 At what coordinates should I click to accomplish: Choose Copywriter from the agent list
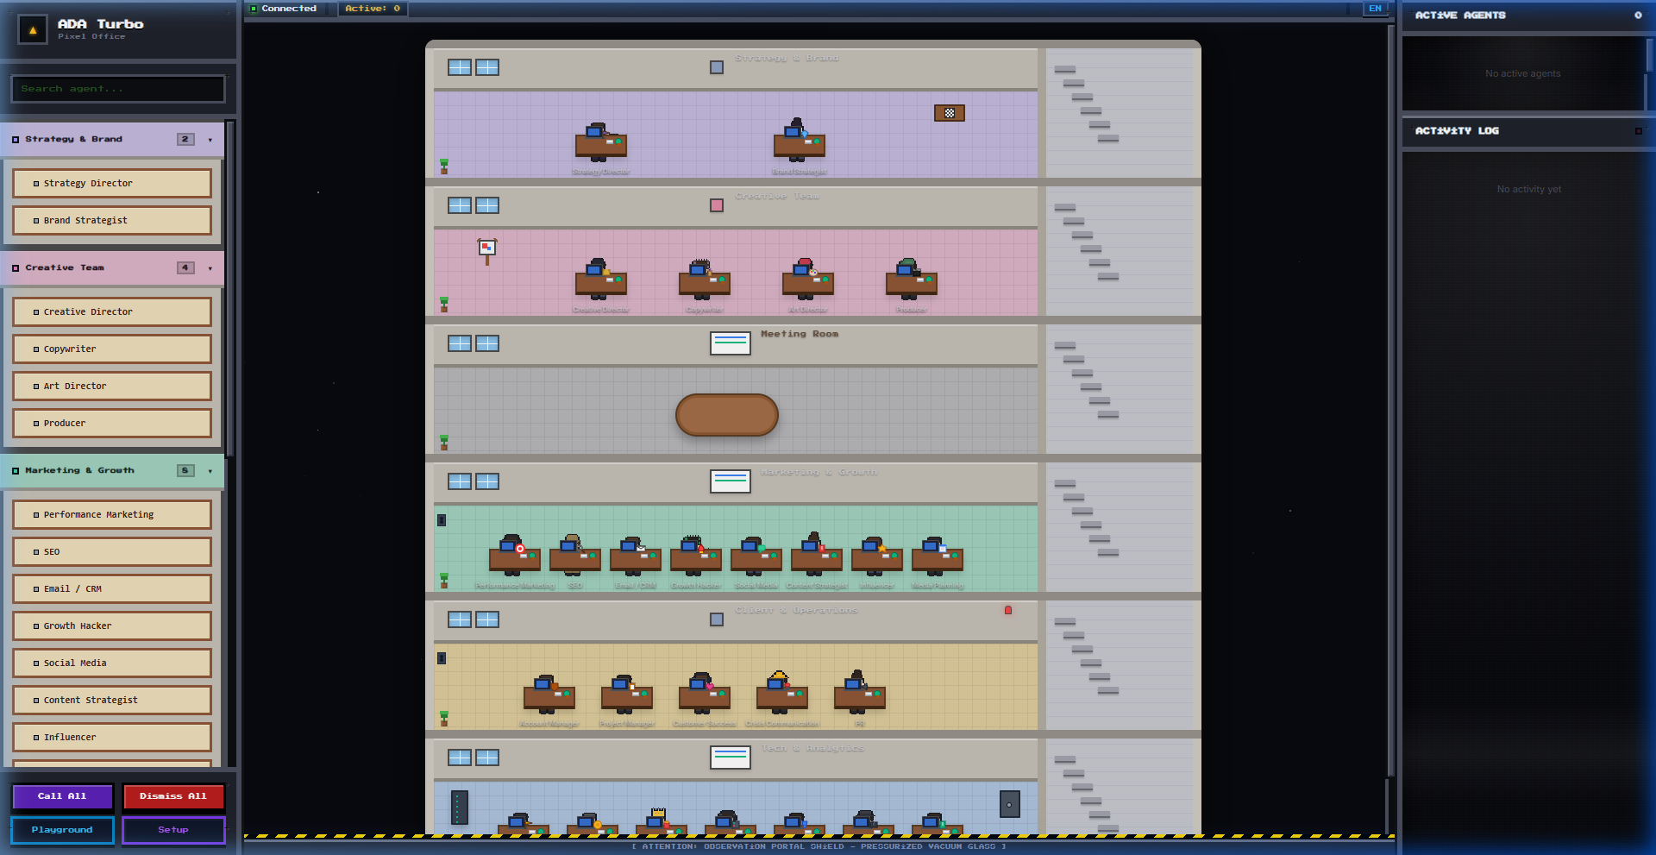click(112, 349)
